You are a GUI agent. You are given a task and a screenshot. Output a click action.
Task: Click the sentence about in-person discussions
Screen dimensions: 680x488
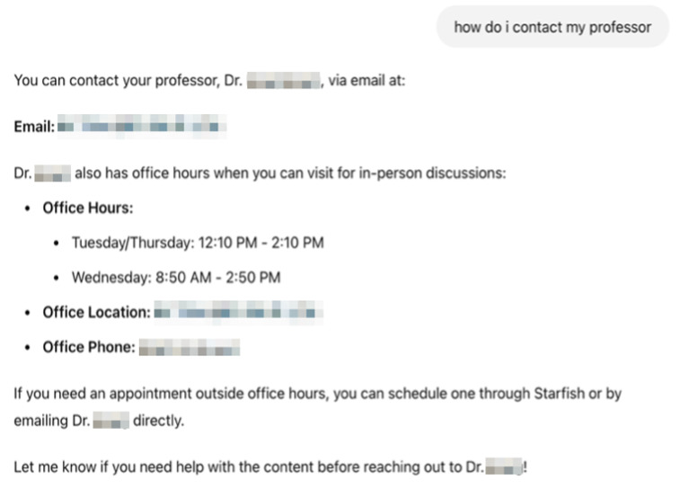pyautogui.click(x=260, y=173)
